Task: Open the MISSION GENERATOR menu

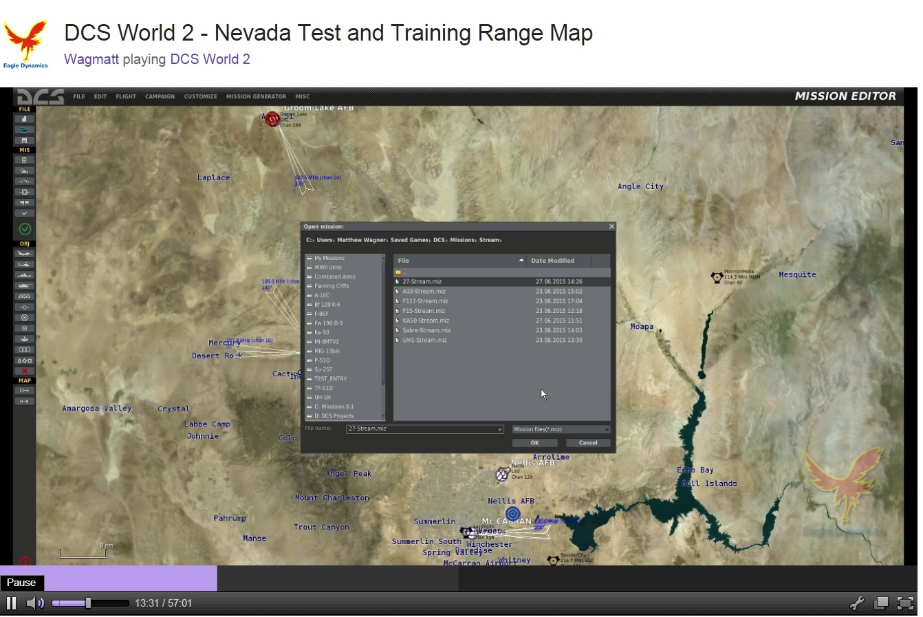Action: tap(256, 96)
